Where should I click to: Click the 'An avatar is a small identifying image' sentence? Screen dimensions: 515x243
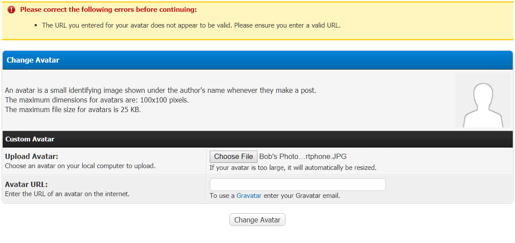pos(160,91)
